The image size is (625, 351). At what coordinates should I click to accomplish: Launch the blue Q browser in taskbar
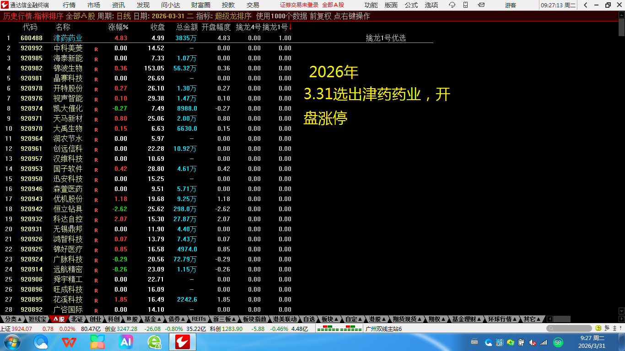41,342
